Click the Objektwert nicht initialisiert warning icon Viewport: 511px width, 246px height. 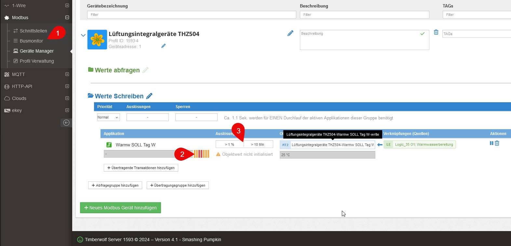click(x=218, y=154)
